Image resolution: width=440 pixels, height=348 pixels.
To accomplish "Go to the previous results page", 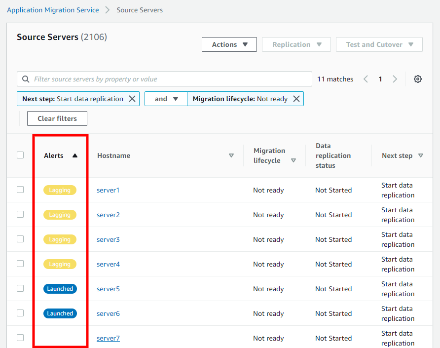I will [366, 79].
